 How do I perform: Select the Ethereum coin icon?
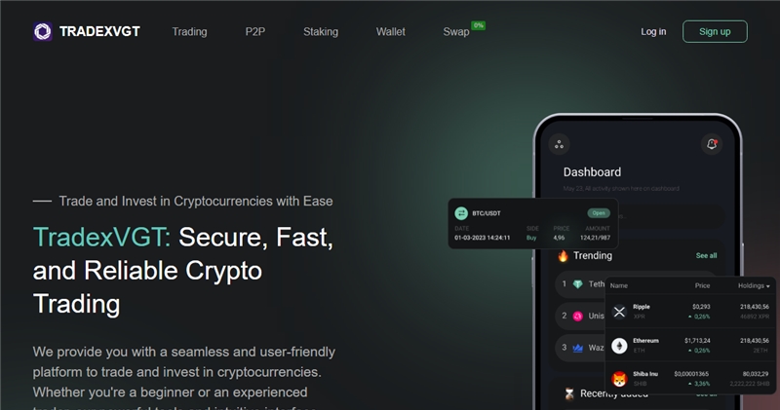click(619, 346)
